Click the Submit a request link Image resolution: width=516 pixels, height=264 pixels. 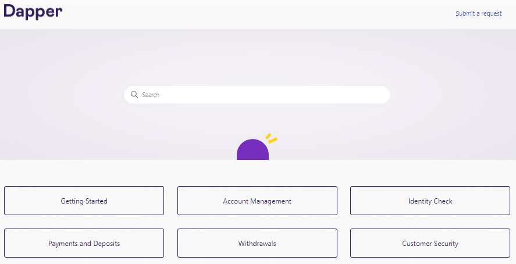click(x=478, y=13)
